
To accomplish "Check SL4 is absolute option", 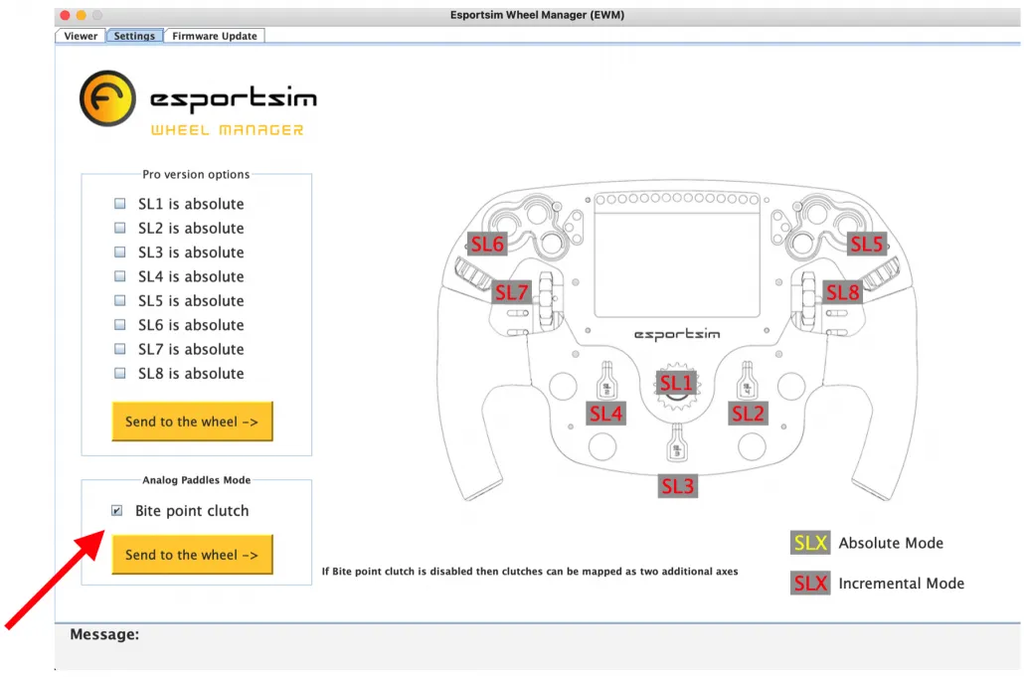I will pyautogui.click(x=120, y=276).
